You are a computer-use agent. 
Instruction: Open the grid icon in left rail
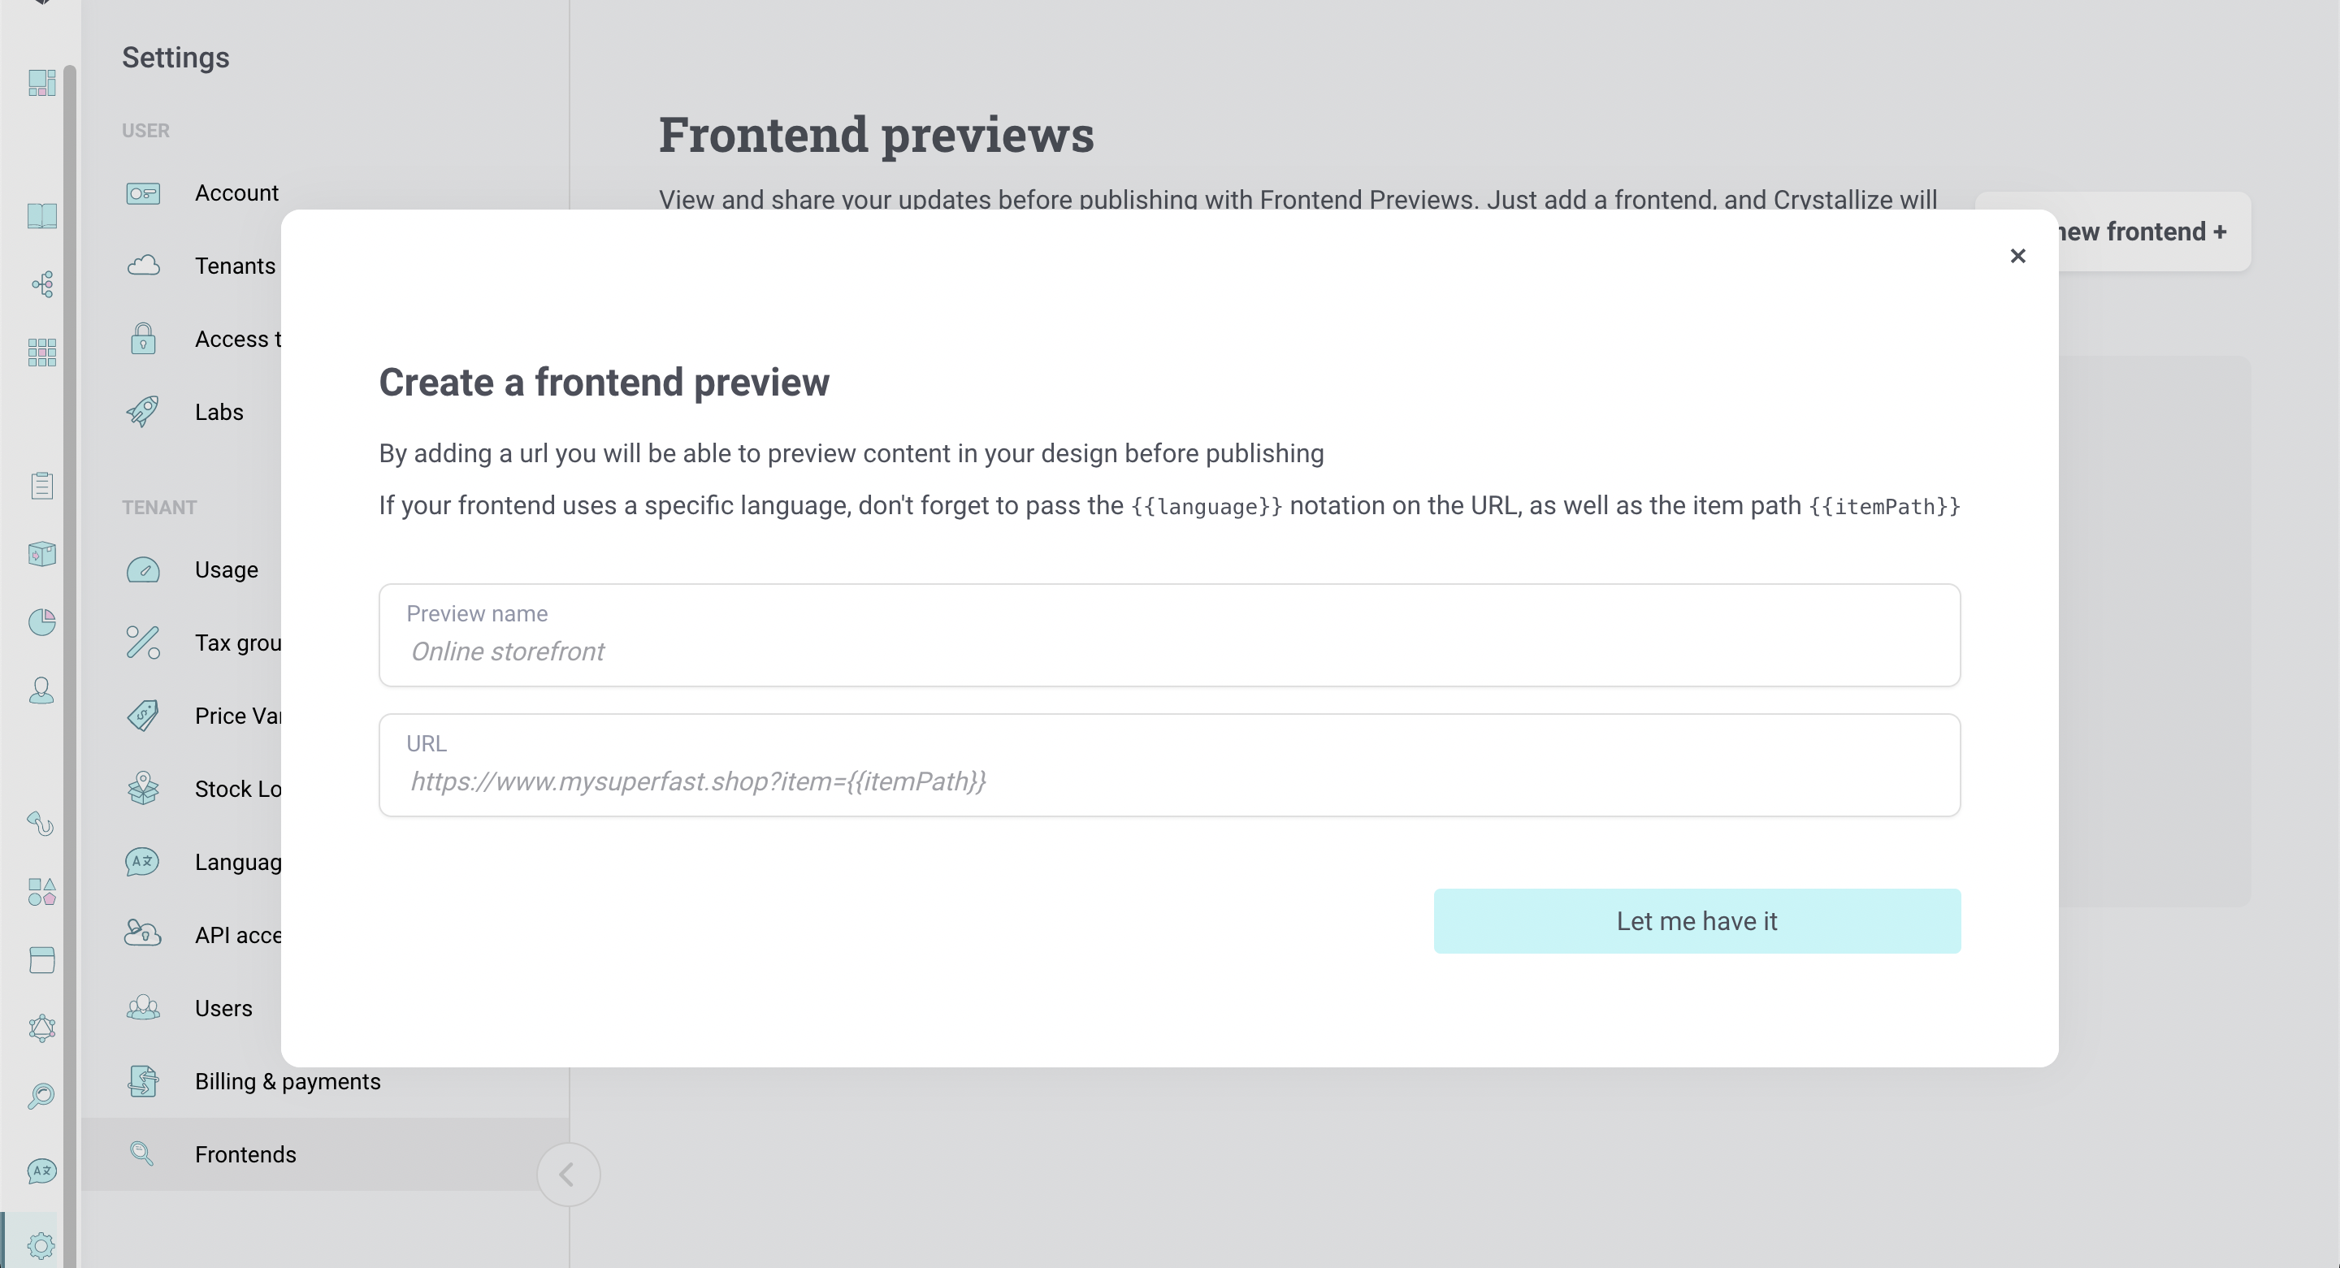point(41,353)
